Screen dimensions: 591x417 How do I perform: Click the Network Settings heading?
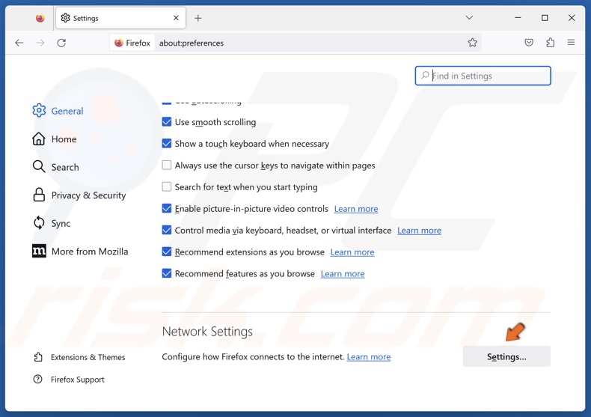click(x=207, y=332)
